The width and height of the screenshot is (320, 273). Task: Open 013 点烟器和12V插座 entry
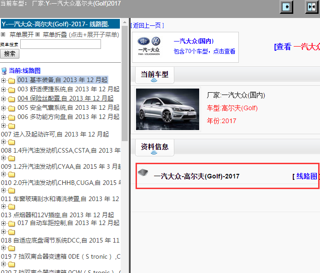click(57, 215)
